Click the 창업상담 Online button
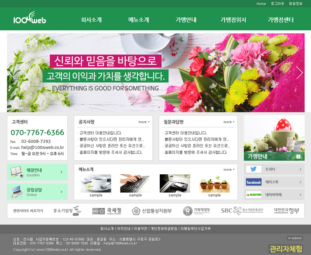Image resolution: width=311 pixels, height=255 pixels. pyautogui.click(x=37, y=192)
